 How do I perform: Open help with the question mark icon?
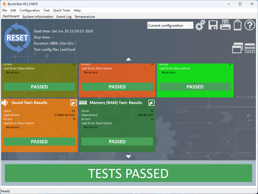click(x=250, y=25)
